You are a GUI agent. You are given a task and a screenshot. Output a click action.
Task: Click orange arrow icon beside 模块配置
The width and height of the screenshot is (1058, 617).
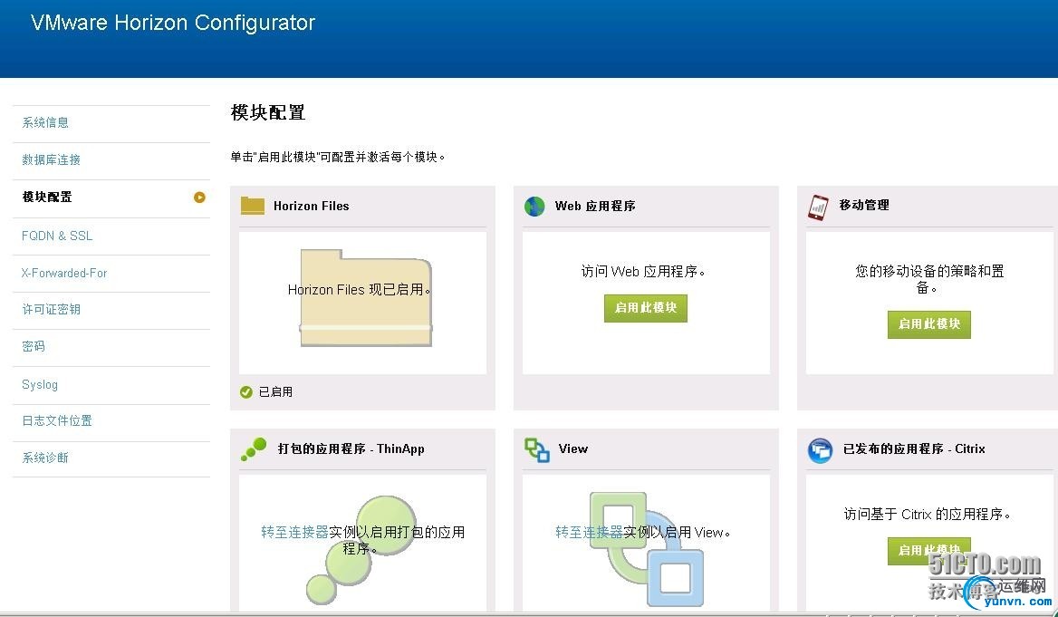click(x=199, y=198)
